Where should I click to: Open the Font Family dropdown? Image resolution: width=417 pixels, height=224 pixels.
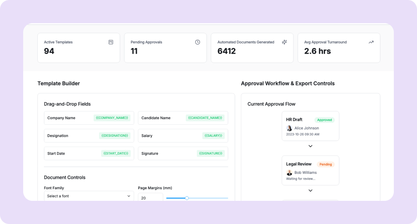tap(89, 196)
